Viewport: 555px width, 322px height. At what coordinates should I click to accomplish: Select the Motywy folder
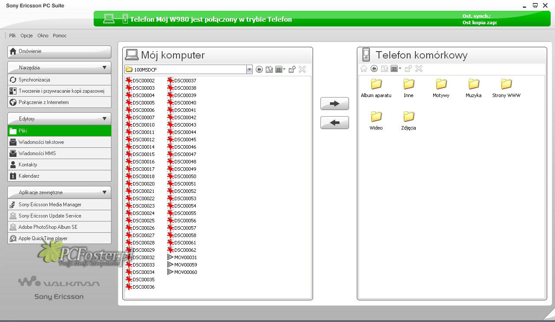441,88
